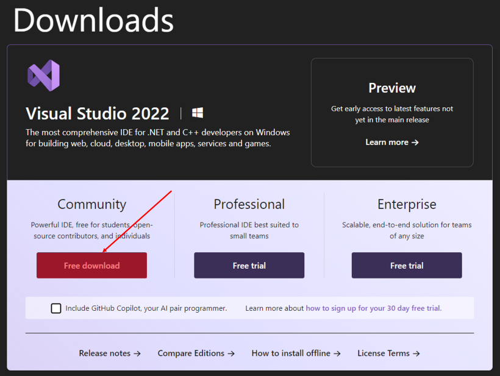
Task: Select the 'Powerful IDE, free for students' description
Action: point(92,230)
